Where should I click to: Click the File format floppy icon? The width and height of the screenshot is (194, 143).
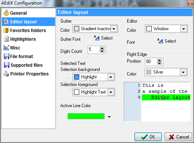pos(6,56)
